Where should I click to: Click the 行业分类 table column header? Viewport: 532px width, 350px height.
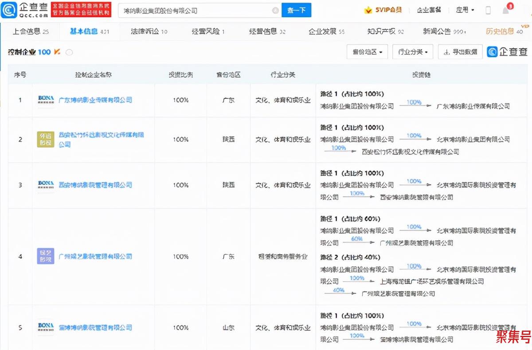coord(283,75)
